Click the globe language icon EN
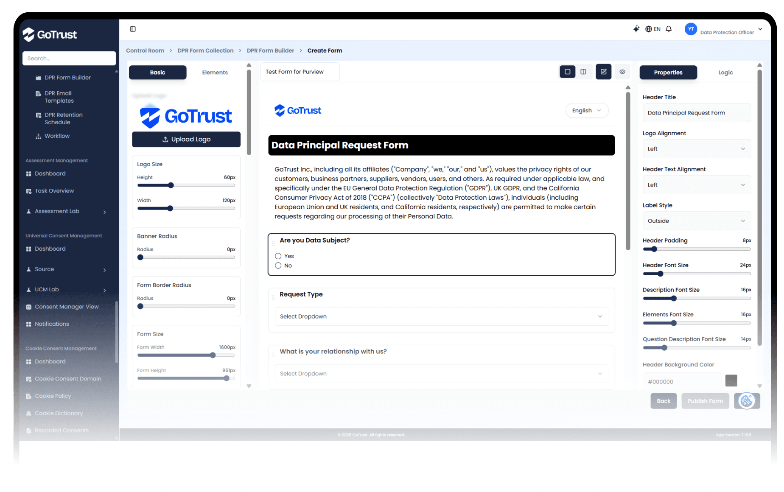 653,29
